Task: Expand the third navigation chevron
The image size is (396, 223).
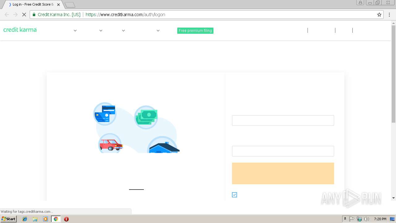Action: click(x=123, y=31)
